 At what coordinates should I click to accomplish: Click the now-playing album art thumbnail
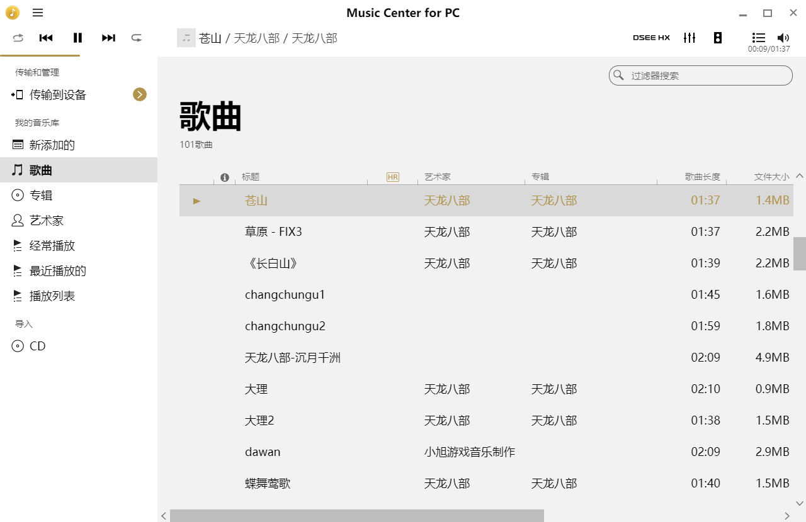pos(186,38)
